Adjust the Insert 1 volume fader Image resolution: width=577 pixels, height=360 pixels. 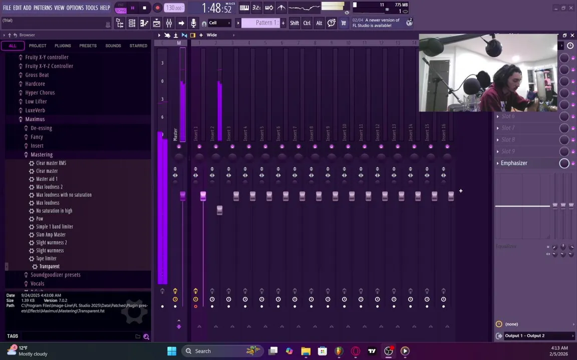click(203, 196)
